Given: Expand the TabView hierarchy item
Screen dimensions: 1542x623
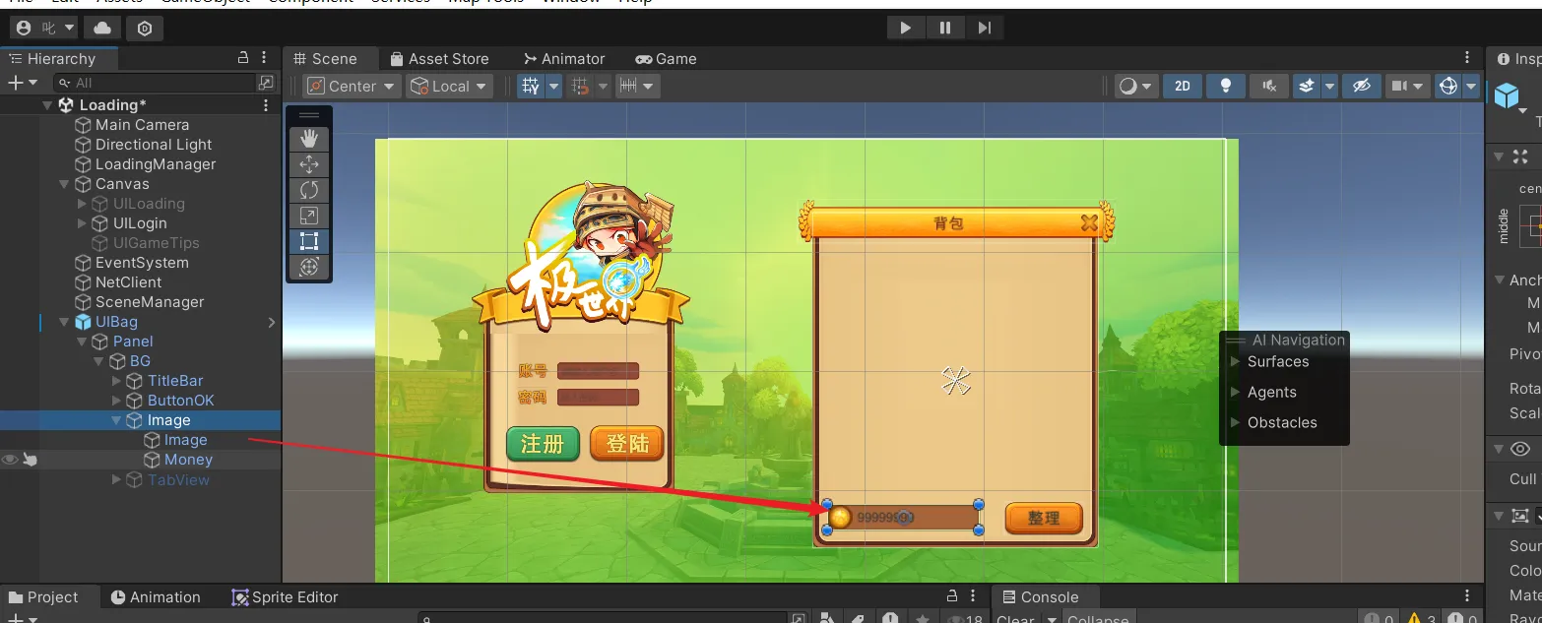Looking at the screenshot, I should click(117, 480).
